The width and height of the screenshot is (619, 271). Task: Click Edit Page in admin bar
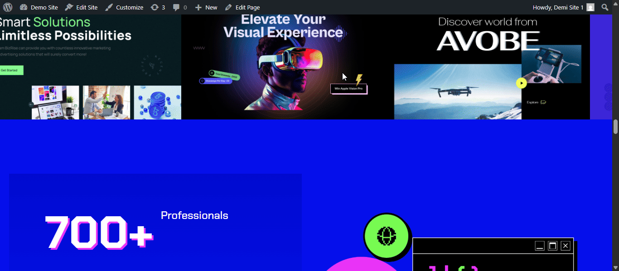pyautogui.click(x=242, y=7)
